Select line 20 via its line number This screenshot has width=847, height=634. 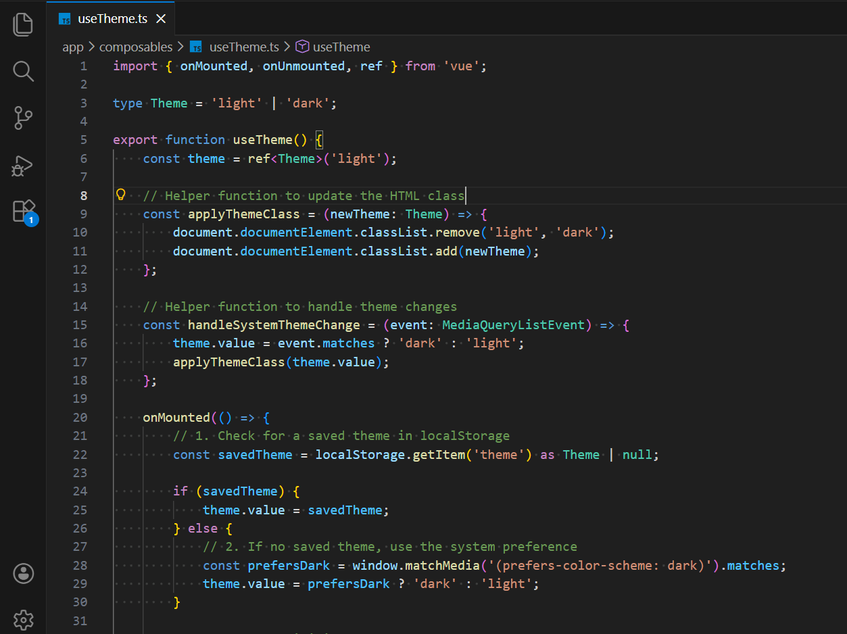[80, 417]
